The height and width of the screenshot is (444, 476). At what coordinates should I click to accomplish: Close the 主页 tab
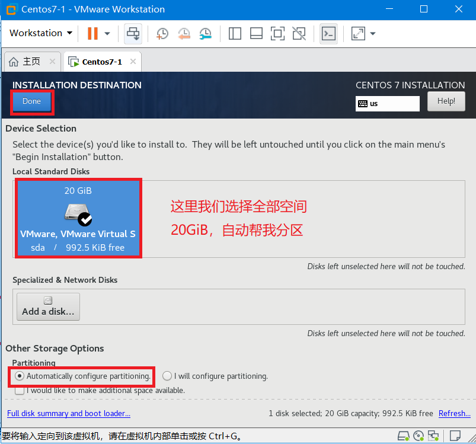coord(52,61)
